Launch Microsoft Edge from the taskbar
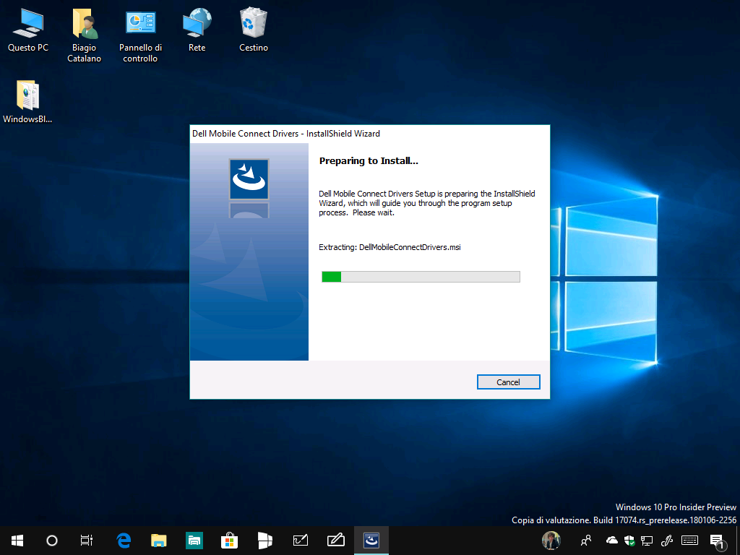 click(123, 541)
